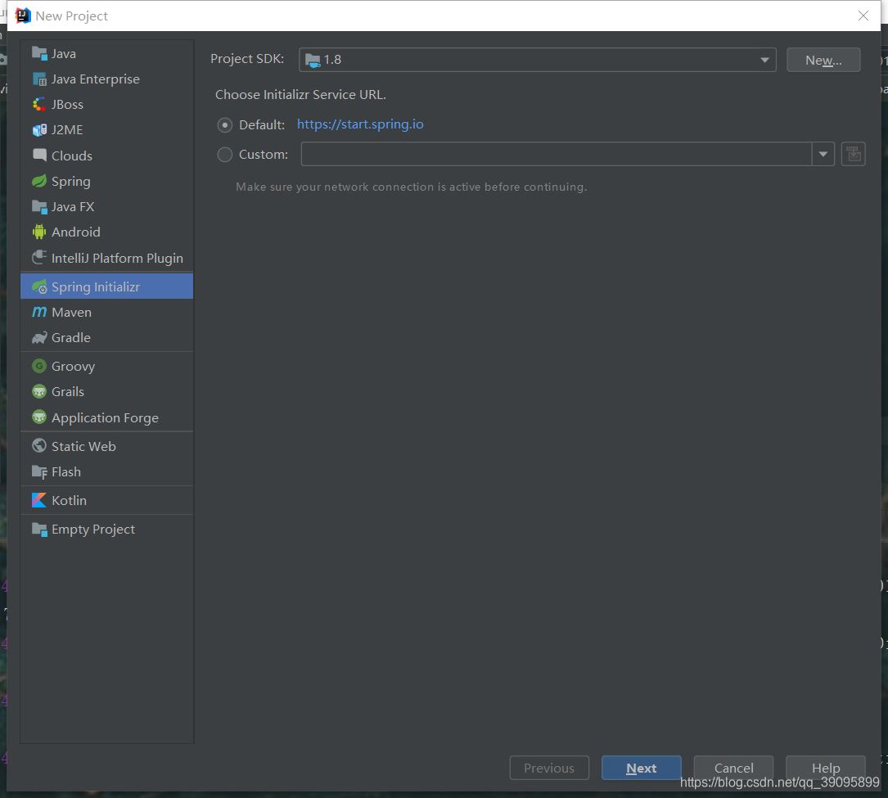Click the Help button
888x798 pixels.
pyautogui.click(x=825, y=768)
